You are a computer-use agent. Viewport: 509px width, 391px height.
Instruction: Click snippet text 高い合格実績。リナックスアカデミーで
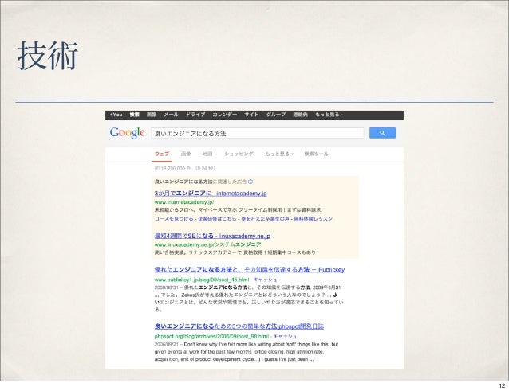pos(199,252)
